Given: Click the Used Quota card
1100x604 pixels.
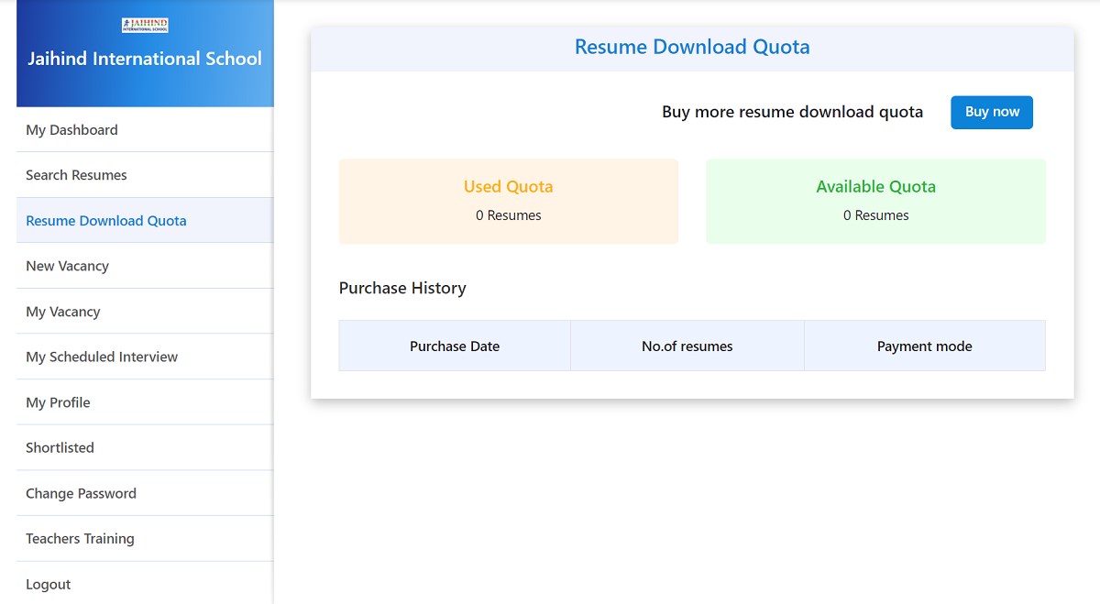Looking at the screenshot, I should click(x=508, y=201).
